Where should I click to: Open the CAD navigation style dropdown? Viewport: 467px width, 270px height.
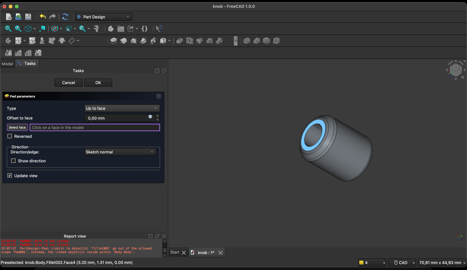coord(402,262)
